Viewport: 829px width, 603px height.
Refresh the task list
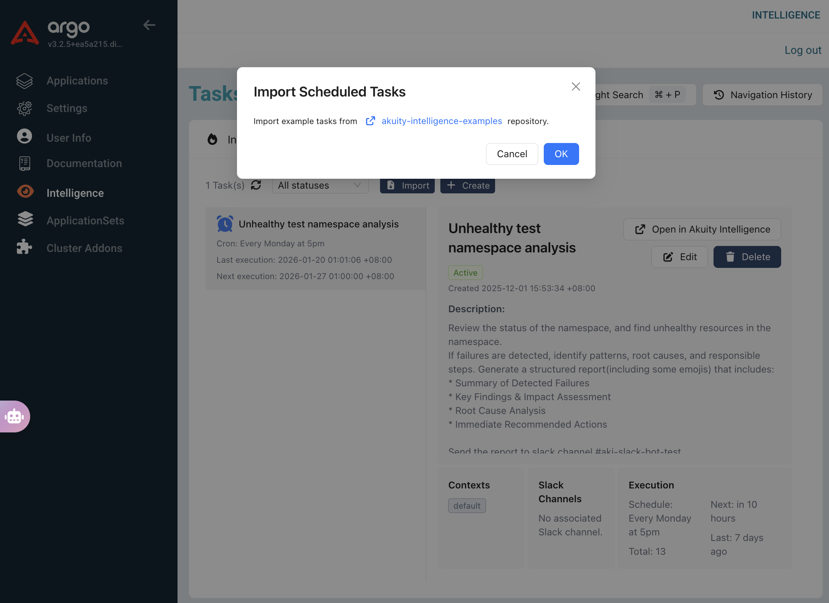click(256, 185)
